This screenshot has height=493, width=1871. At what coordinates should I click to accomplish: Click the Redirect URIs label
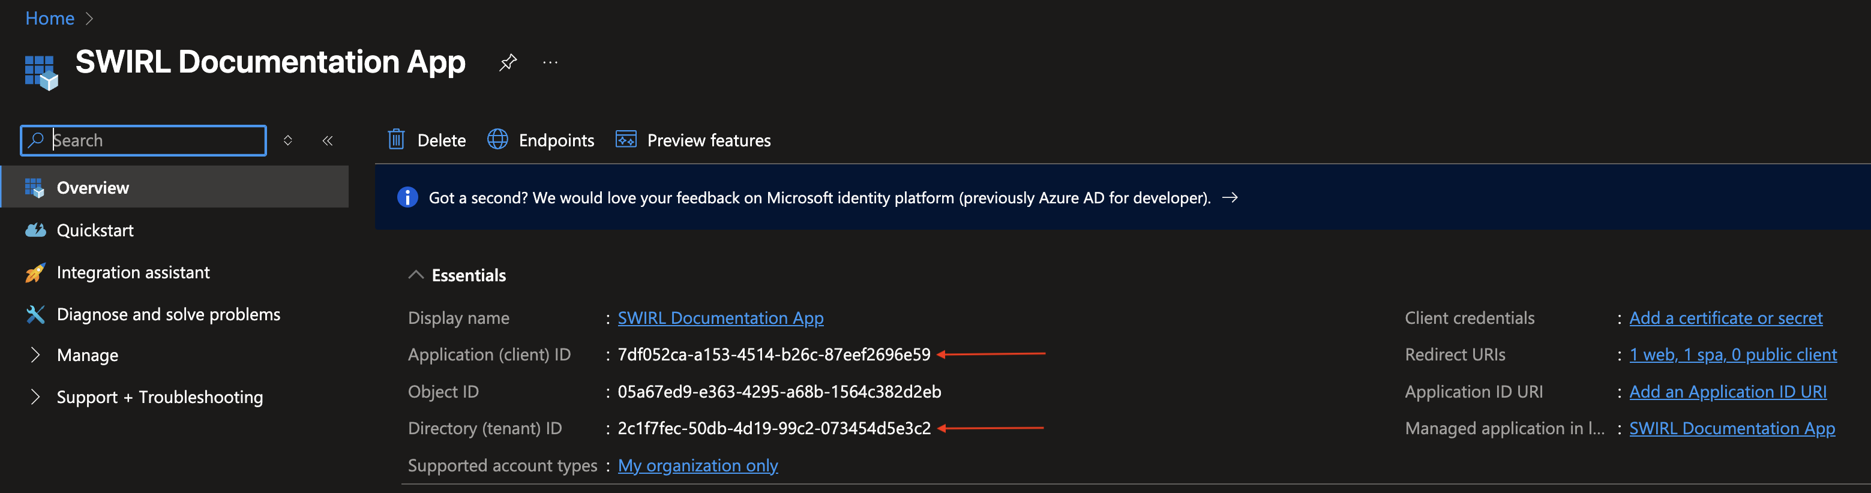[1455, 354]
